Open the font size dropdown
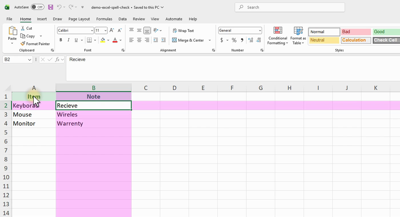This screenshot has height=217, width=400. [105, 30]
